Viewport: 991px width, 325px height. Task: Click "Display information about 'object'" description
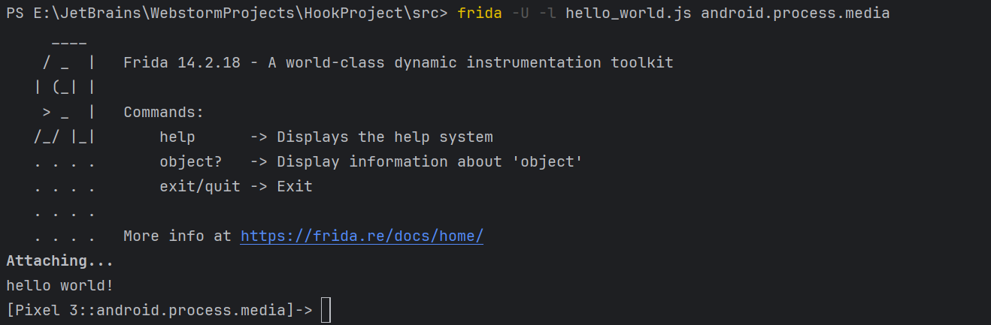[x=430, y=161]
